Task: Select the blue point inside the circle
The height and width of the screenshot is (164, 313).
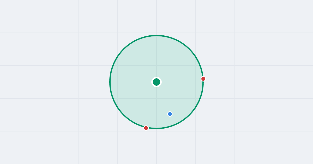Action: [170, 114]
